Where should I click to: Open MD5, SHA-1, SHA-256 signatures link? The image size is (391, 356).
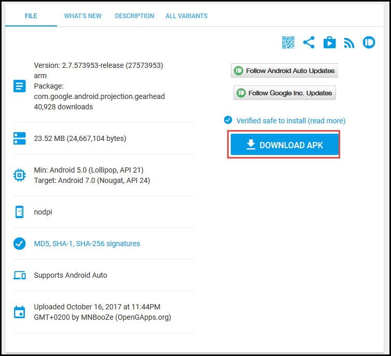tap(87, 244)
